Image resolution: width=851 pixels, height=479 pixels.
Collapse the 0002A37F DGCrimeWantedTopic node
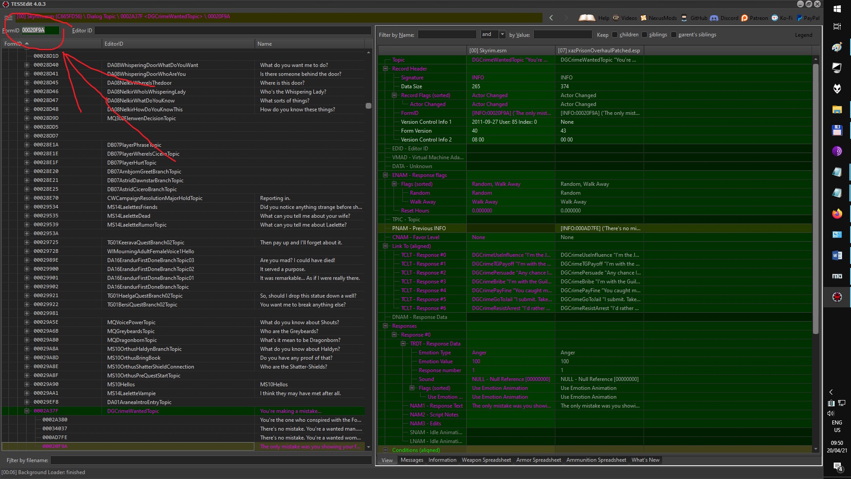point(27,411)
